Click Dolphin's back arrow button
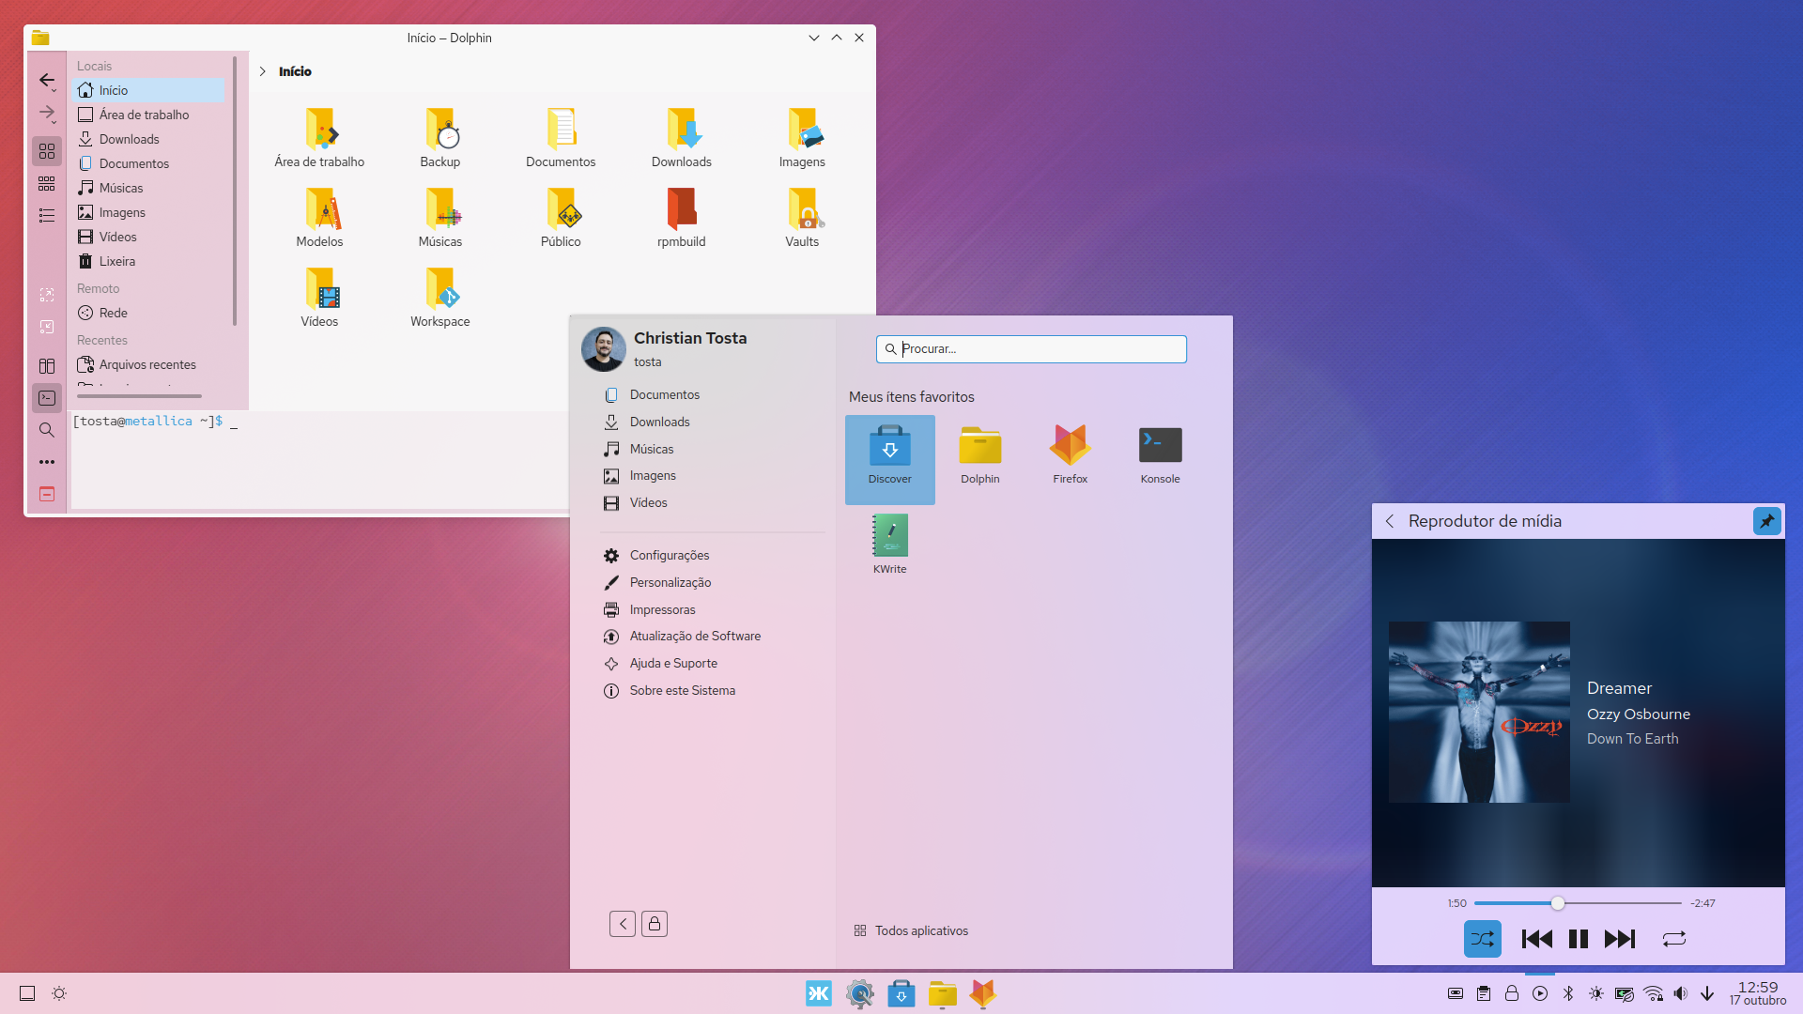1803x1014 pixels. pyautogui.click(x=46, y=80)
